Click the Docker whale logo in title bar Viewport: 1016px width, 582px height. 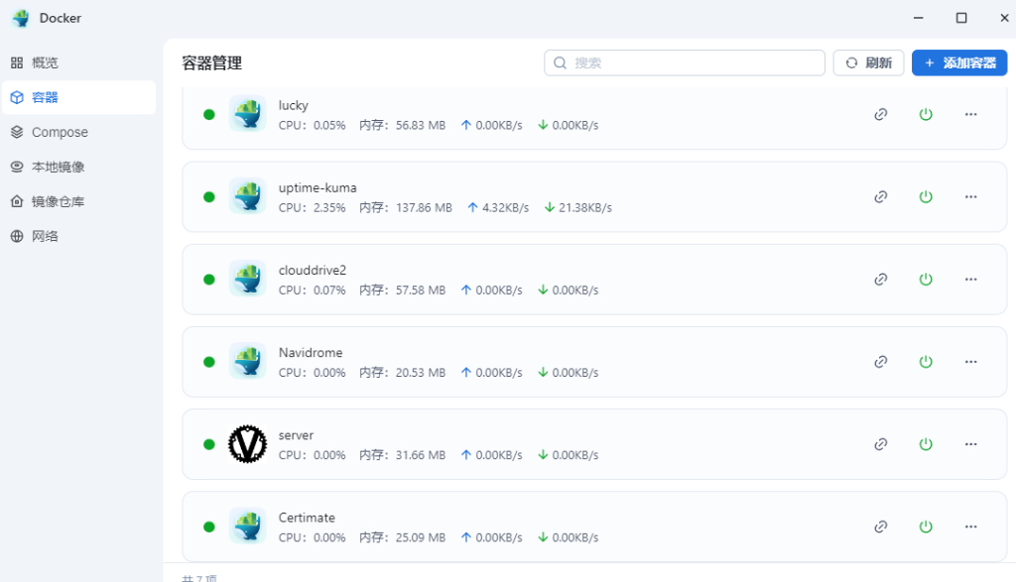[x=22, y=18]
